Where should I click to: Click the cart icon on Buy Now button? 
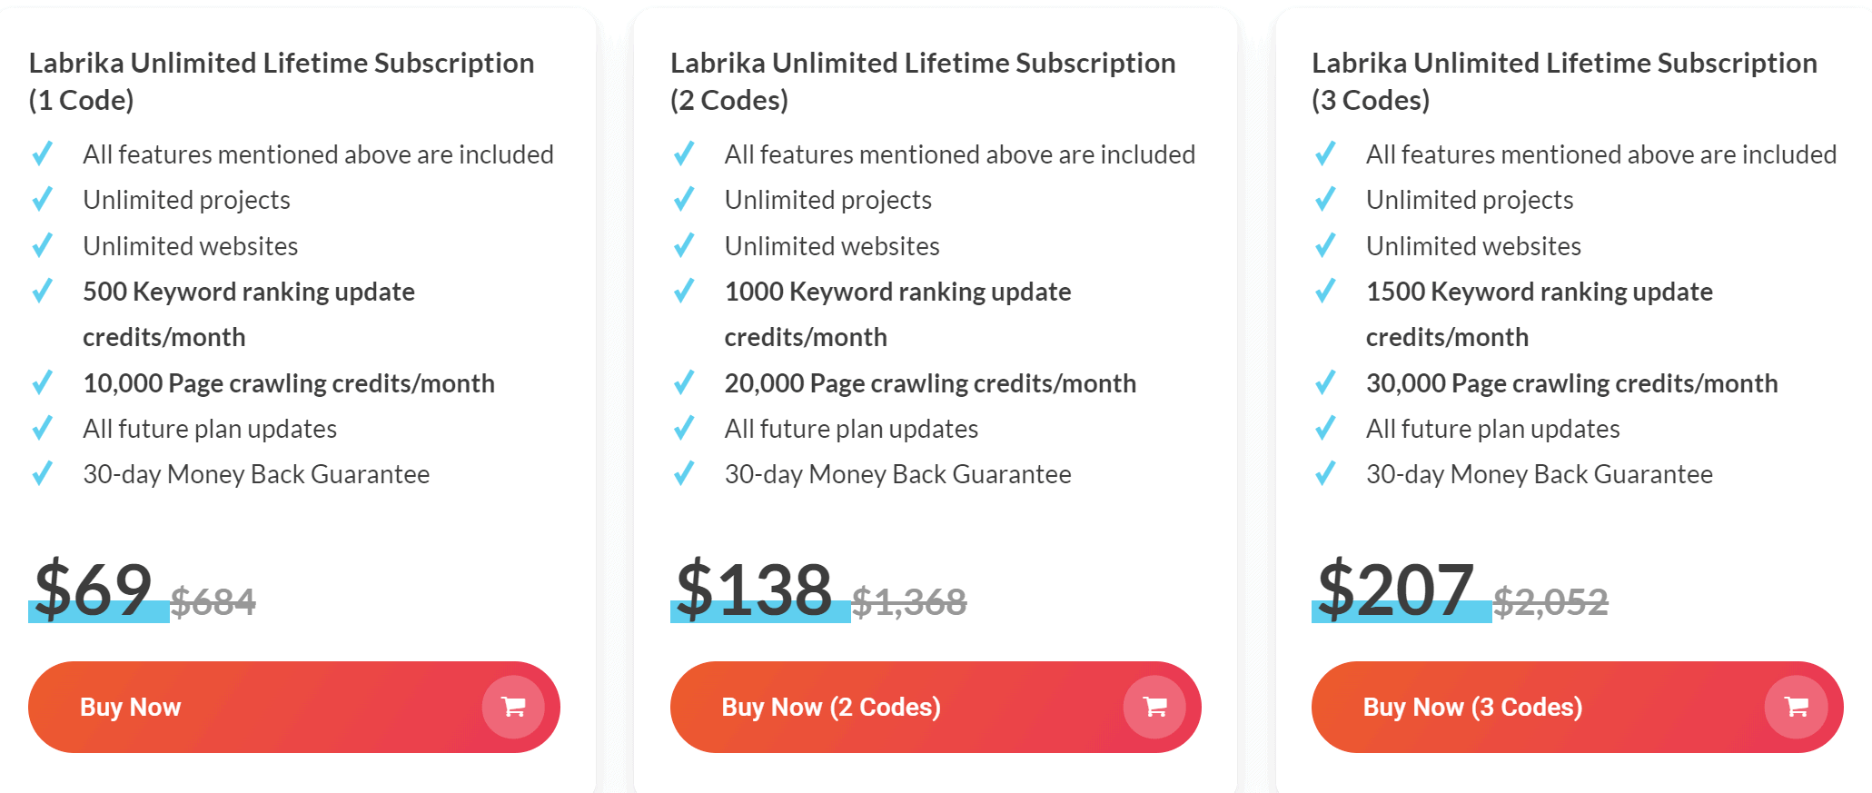[513, 708]
